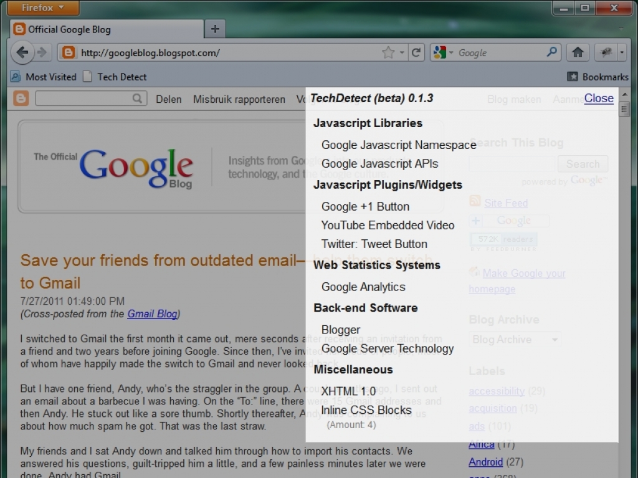Click Misbruik rapporteren in the navbar
This screenshot has width=638, height=478.
point(239,99)
